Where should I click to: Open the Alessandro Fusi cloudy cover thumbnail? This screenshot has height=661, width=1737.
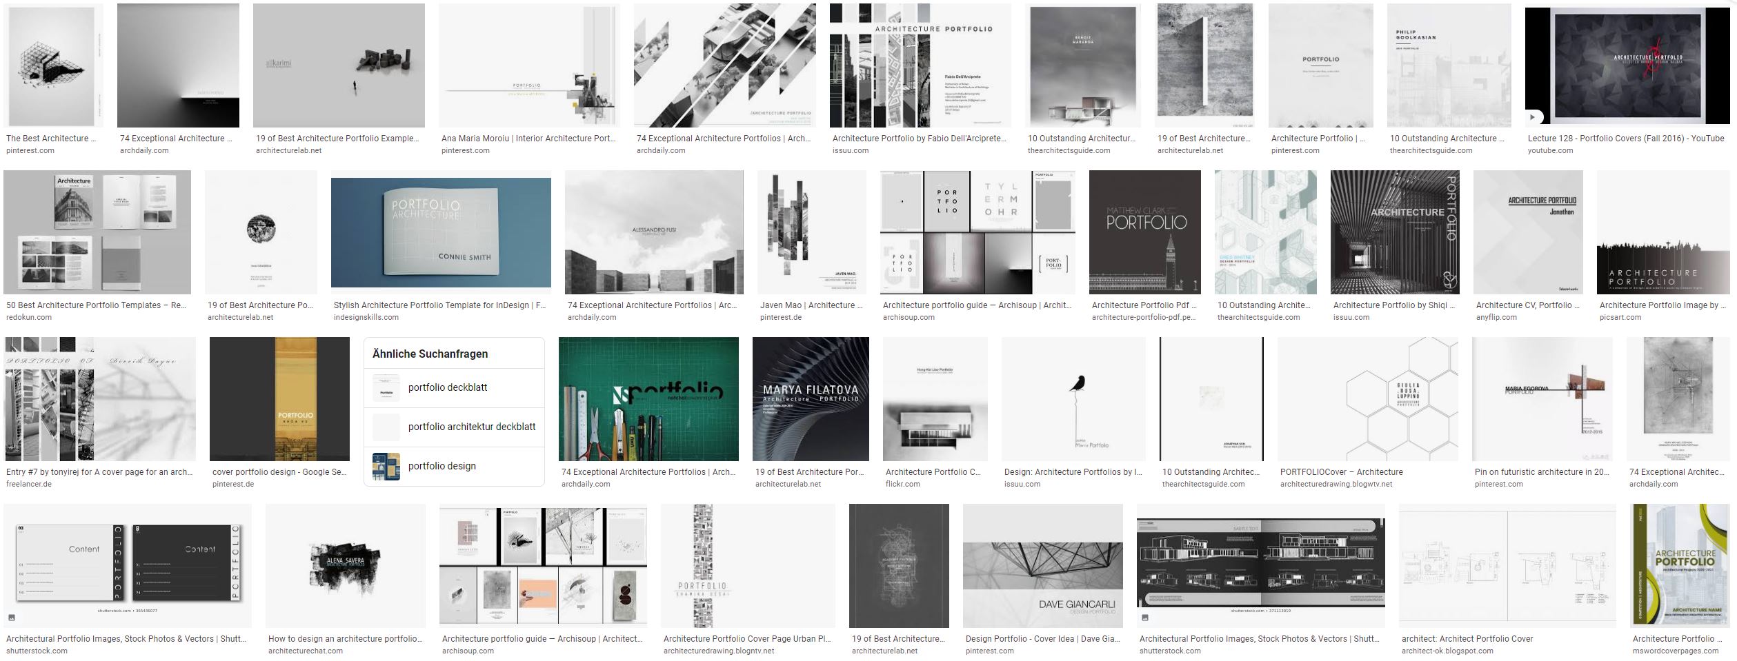pos(654,232)
